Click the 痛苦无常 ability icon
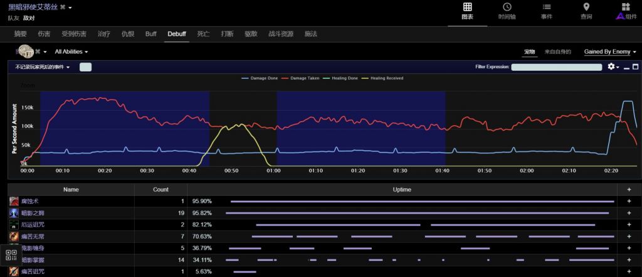 tap(14, 236)
